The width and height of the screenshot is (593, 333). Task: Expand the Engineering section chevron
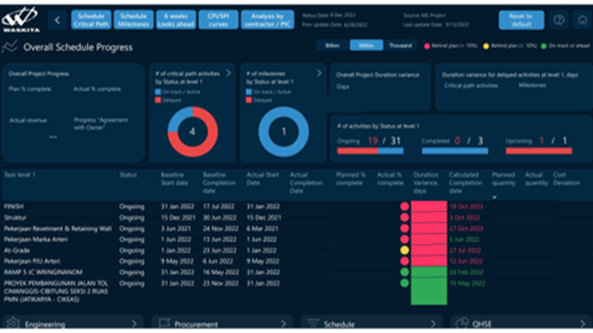coord(134,324)
